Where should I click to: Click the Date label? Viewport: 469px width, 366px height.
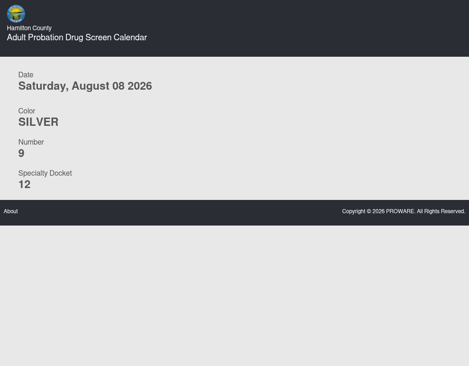click(x=26, y=75)
